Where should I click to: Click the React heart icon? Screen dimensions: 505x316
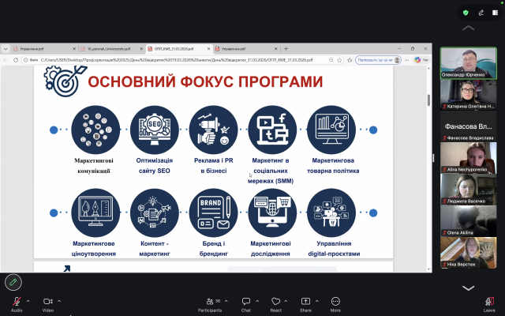pos(275,301)
